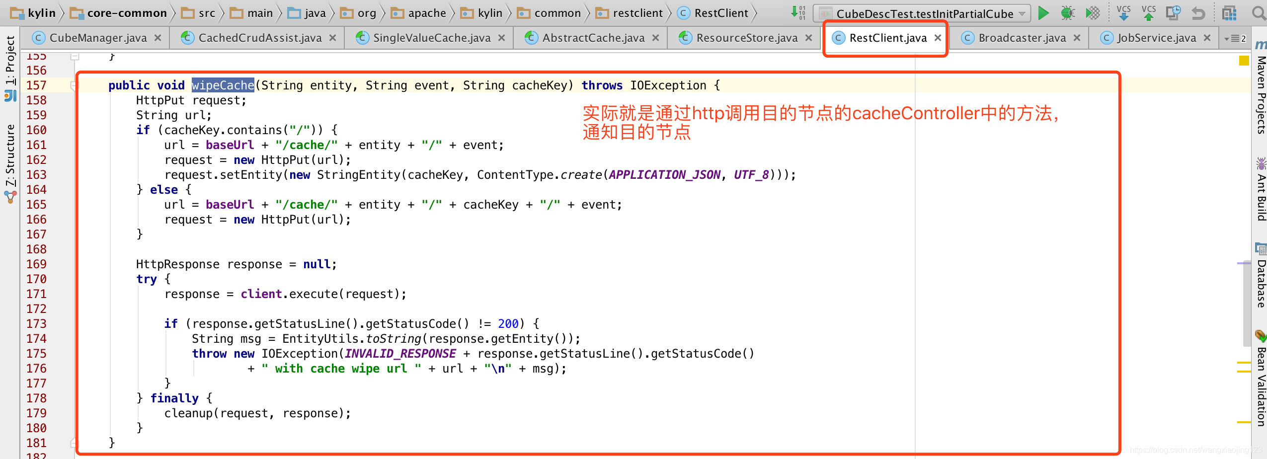Click fold end marker at line 181
Image resolution: width=1267 pixels, height=459 pixels.
click(x=74, y=443)
